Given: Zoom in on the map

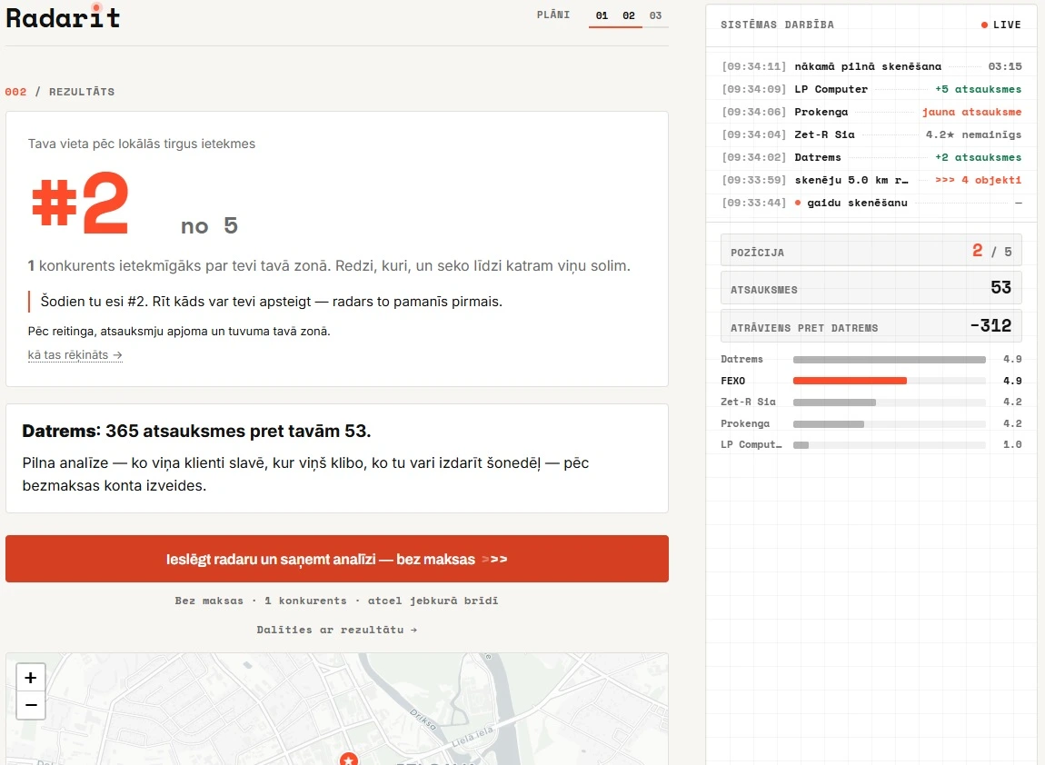Looking at the screenshot, I should [x=31, y=678].
